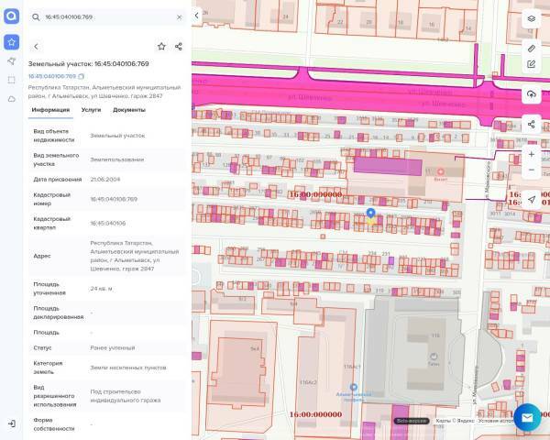Locate my position with arrow icon
550x440 pixels.
(532, 200)
